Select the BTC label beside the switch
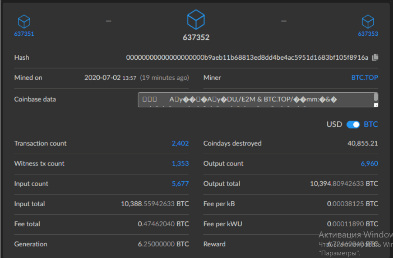 click(371, 124)
